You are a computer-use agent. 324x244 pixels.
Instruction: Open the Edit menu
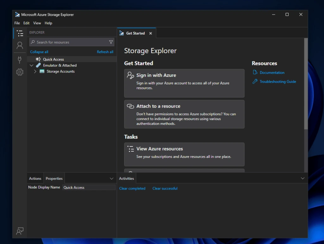point(27,23)
